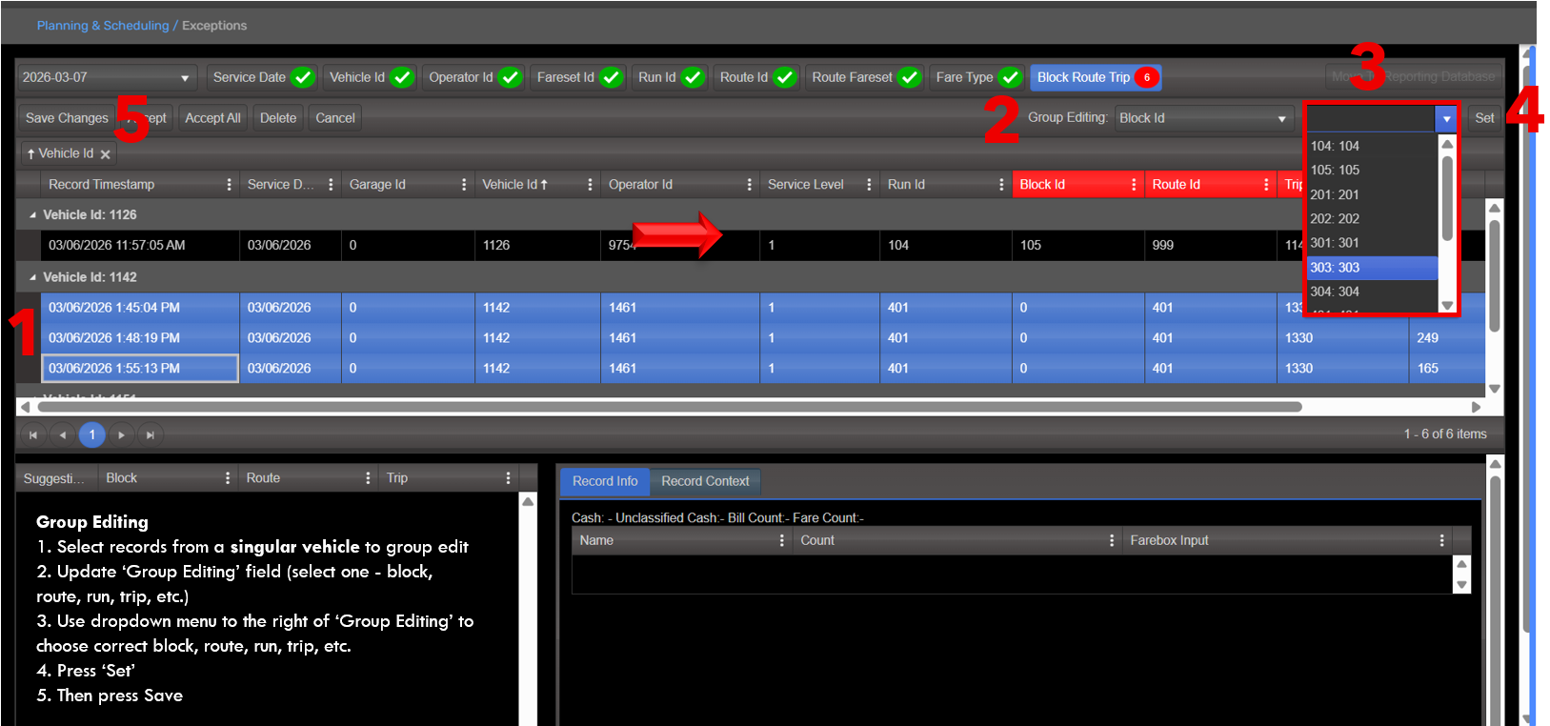Image resolution: width=1550 pixels, height=726 pixels.
Task: Expand the Group Editing Block Id dropdown
Action: (x=1281, y=119)
